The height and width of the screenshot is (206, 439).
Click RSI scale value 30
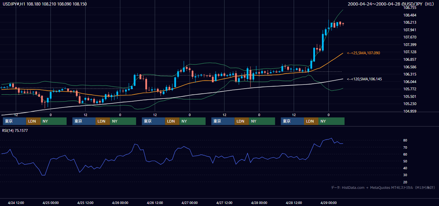tap(405, 175)
